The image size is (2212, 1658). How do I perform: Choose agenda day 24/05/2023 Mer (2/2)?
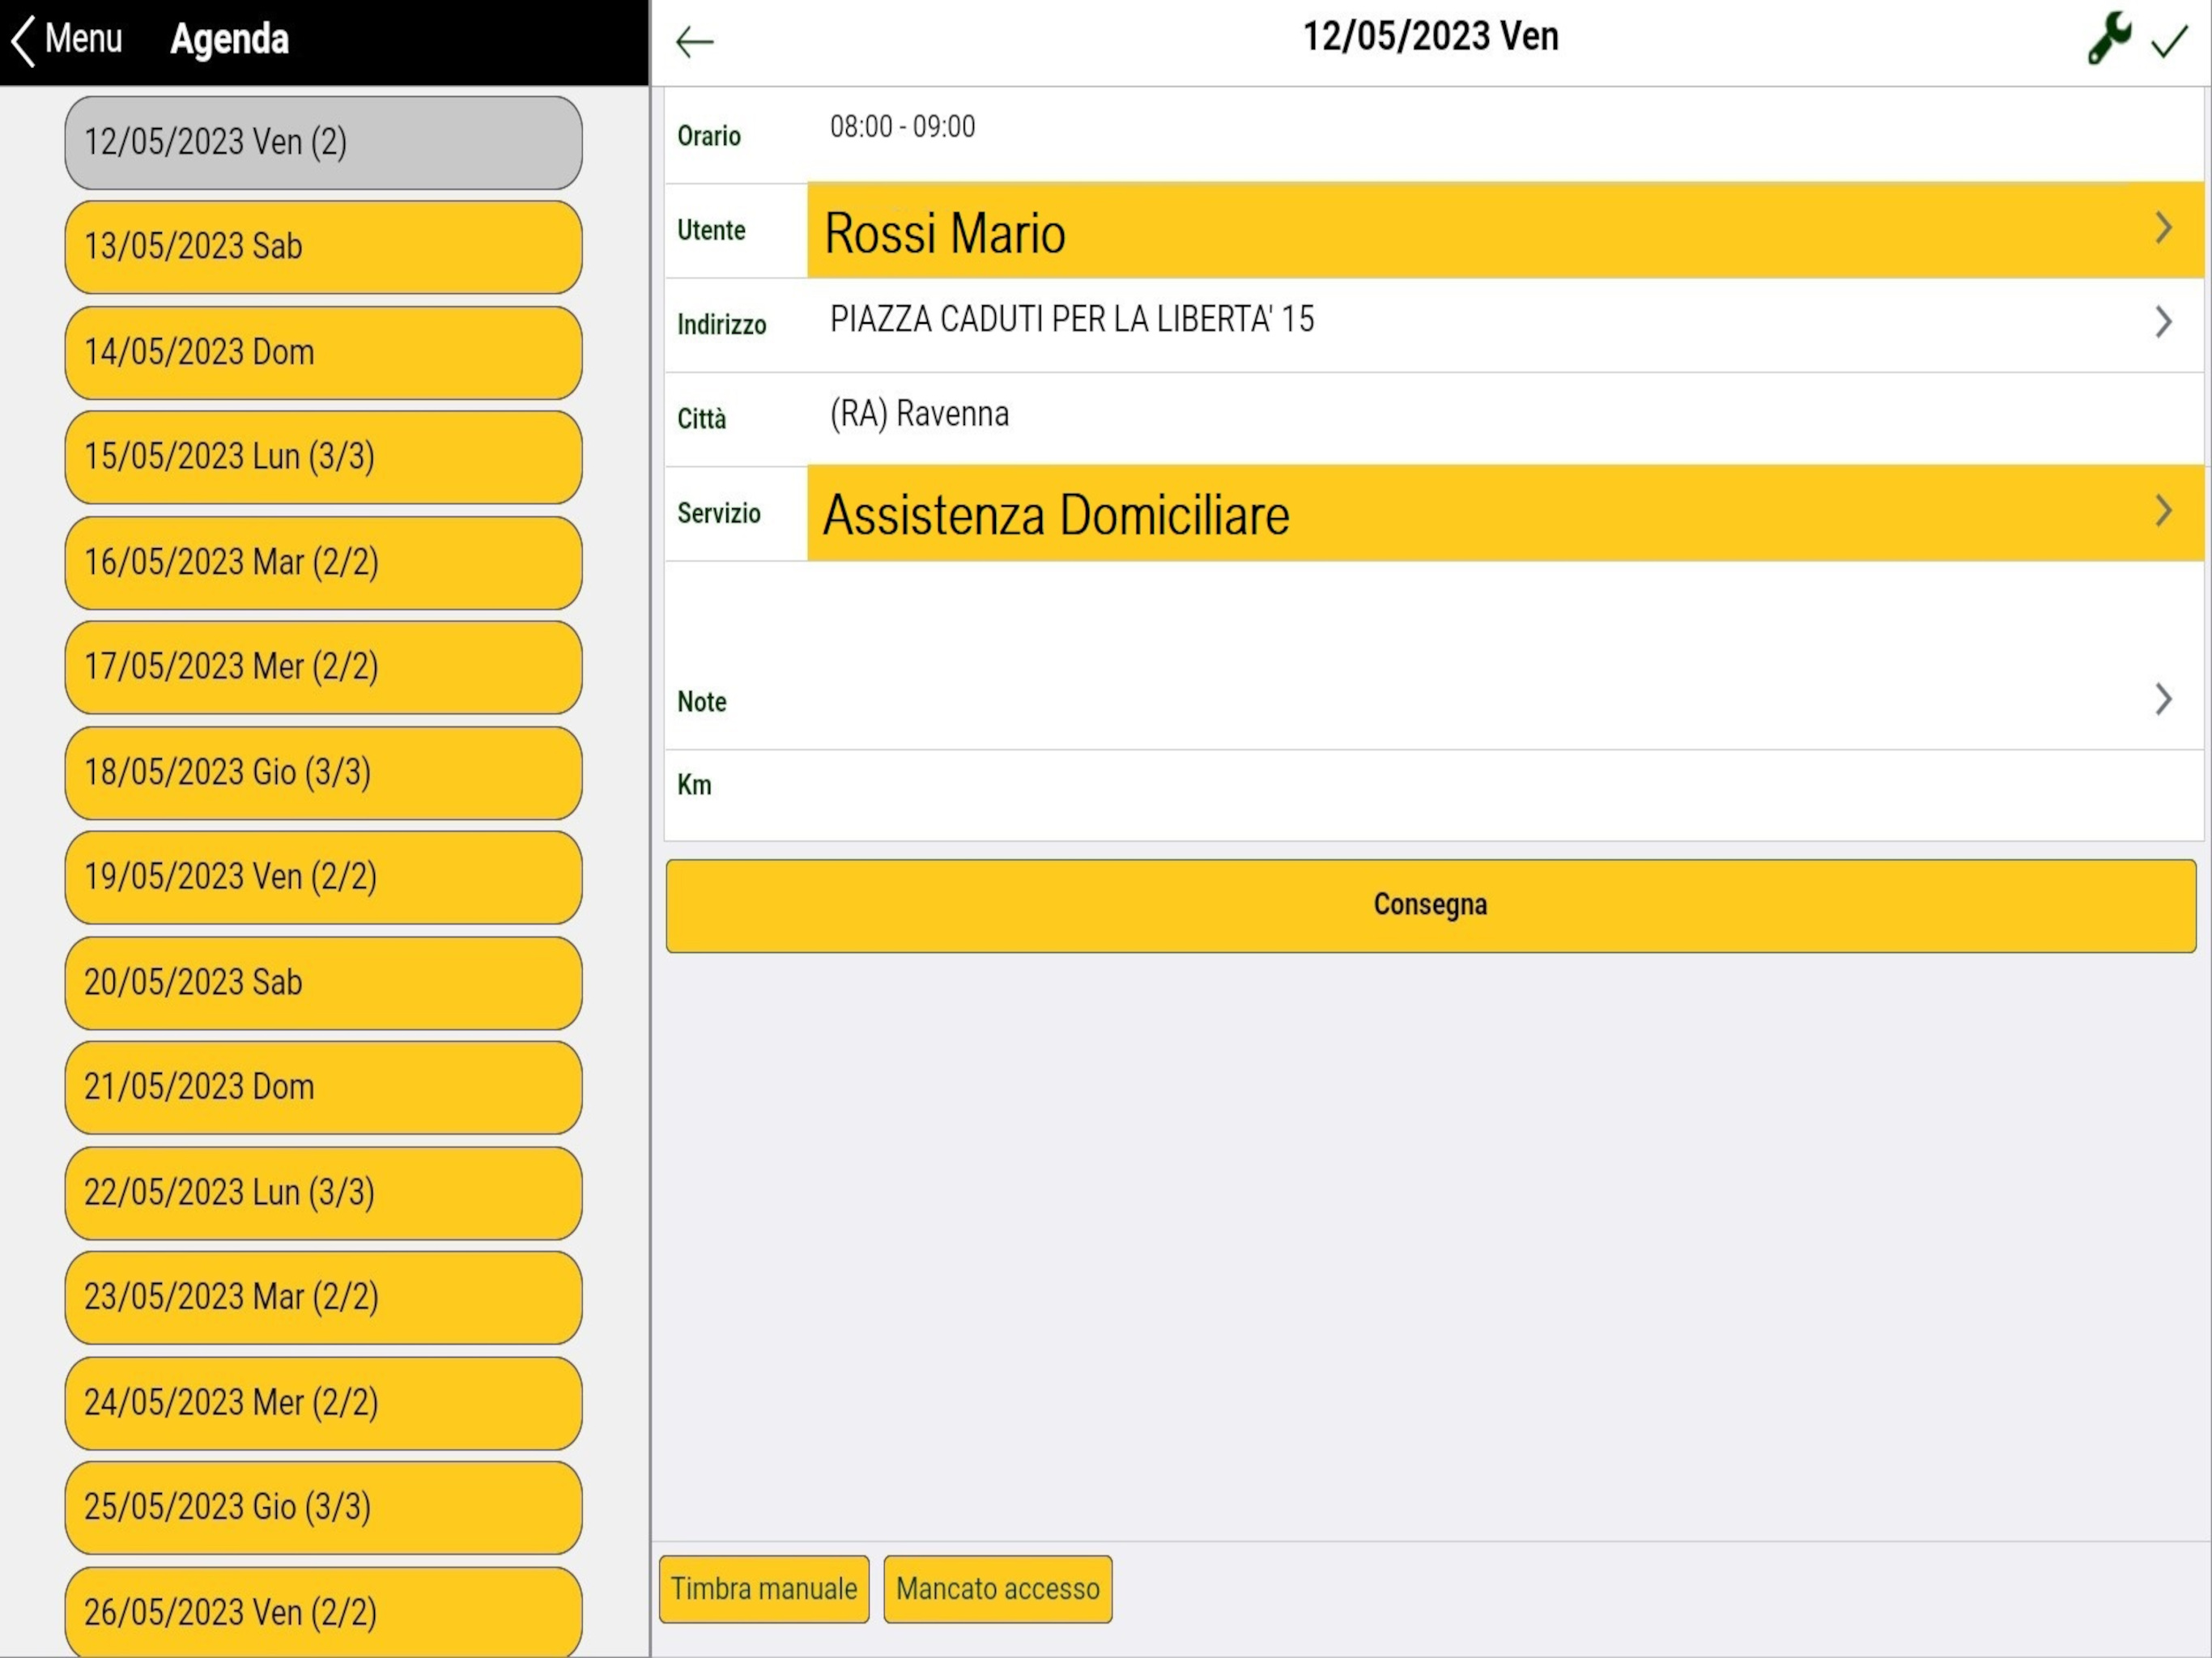coord(323,1403)
